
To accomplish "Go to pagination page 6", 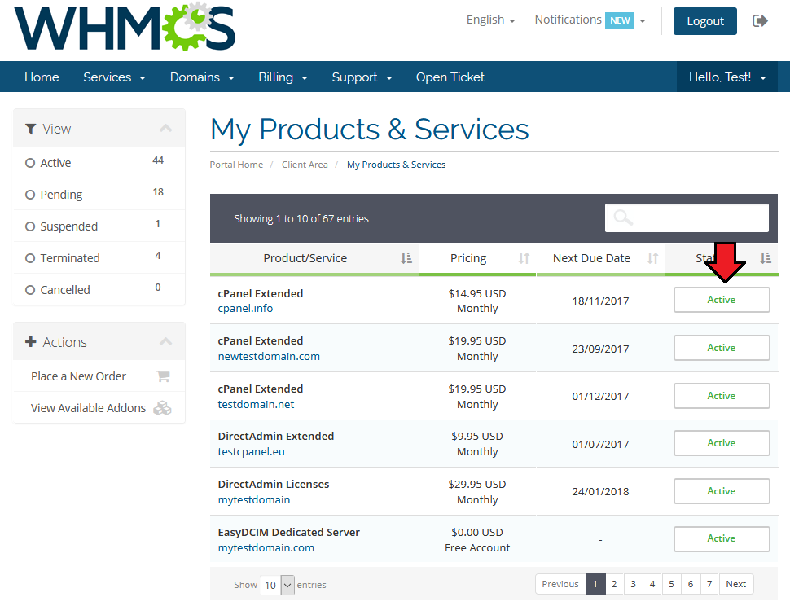I will pyautogui.click(x=691, y=584).
